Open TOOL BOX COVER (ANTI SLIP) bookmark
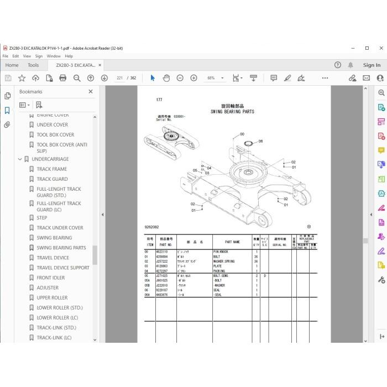The image size is (387, 387). click(62, 148)
